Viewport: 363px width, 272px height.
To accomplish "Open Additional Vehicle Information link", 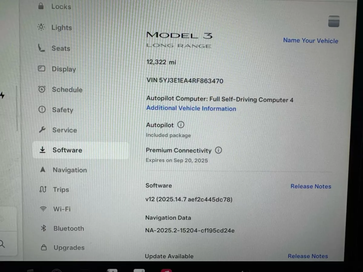I will pos(191,108).
